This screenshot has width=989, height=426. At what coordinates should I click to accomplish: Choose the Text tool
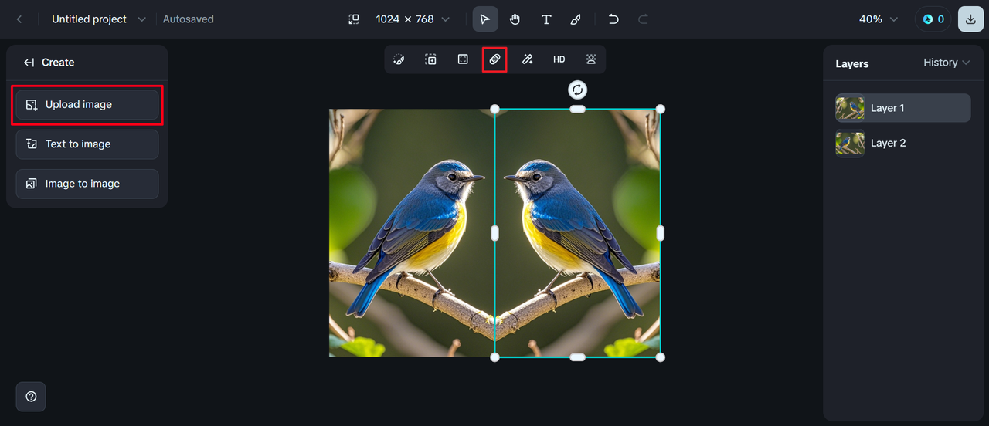point(546,19)
